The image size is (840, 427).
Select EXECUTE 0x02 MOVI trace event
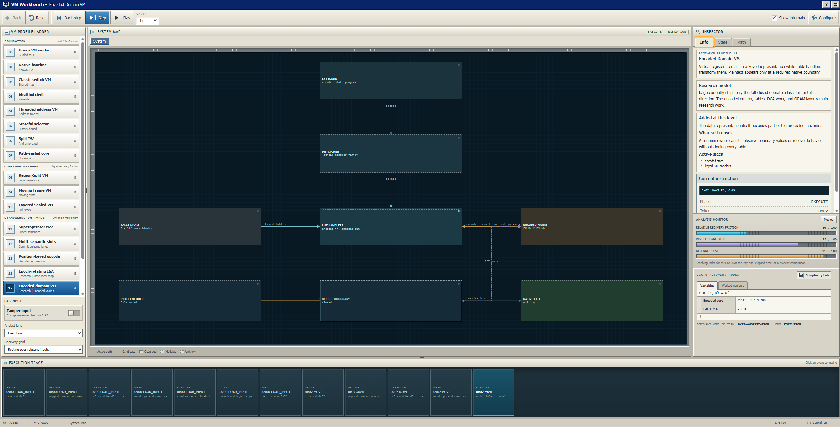(493, 392)
